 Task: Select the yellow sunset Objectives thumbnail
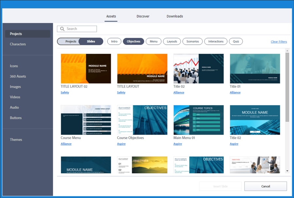[x=142, y=165]
